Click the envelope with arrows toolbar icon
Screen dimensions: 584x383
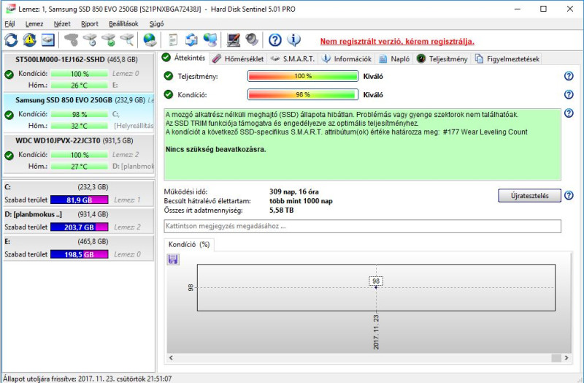191,39
